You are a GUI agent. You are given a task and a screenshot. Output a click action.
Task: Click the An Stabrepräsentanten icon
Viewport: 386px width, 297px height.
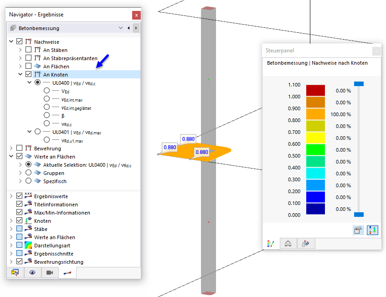tap(38, 58)
